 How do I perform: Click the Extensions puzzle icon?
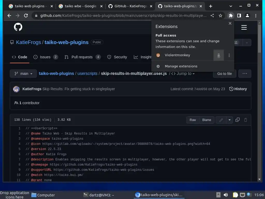point(231,16)
